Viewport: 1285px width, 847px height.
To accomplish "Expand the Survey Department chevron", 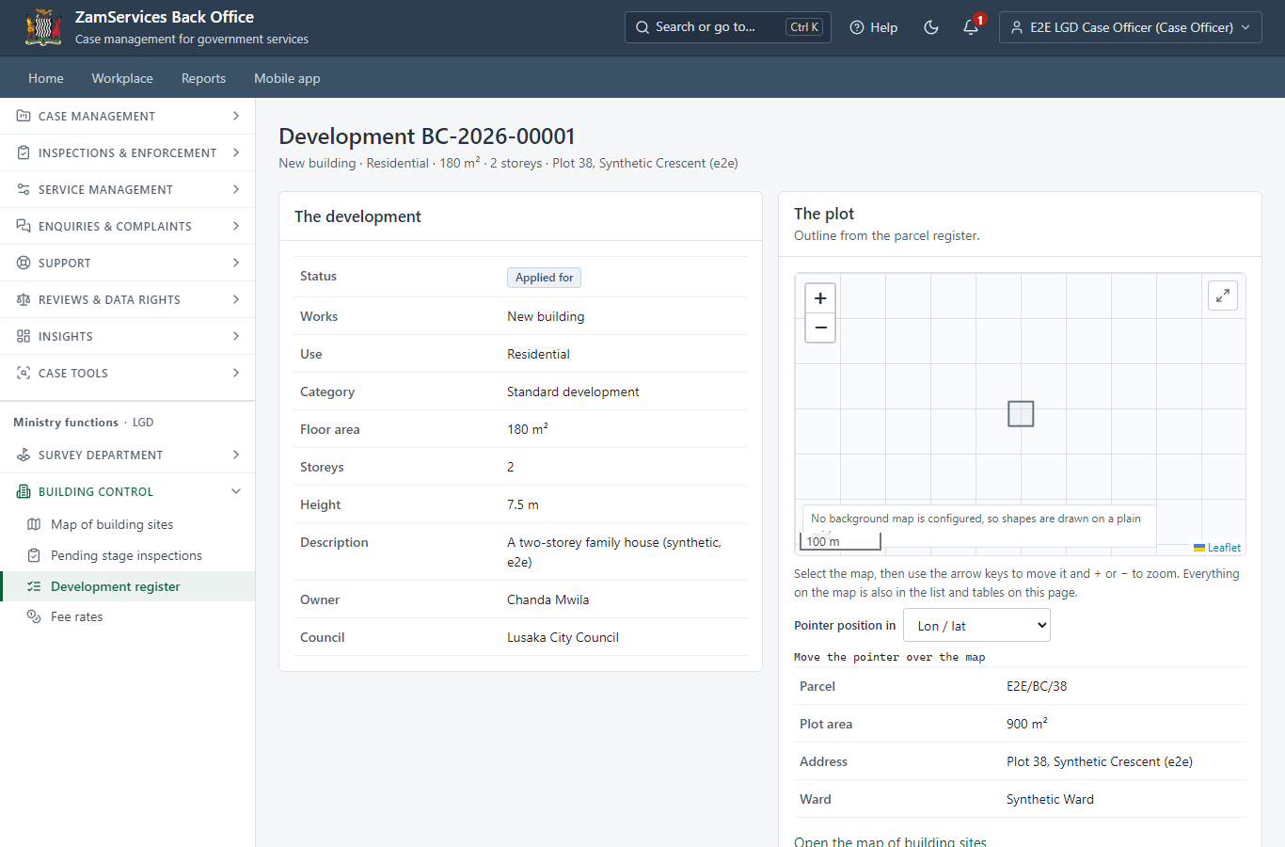I will point(236,455).
